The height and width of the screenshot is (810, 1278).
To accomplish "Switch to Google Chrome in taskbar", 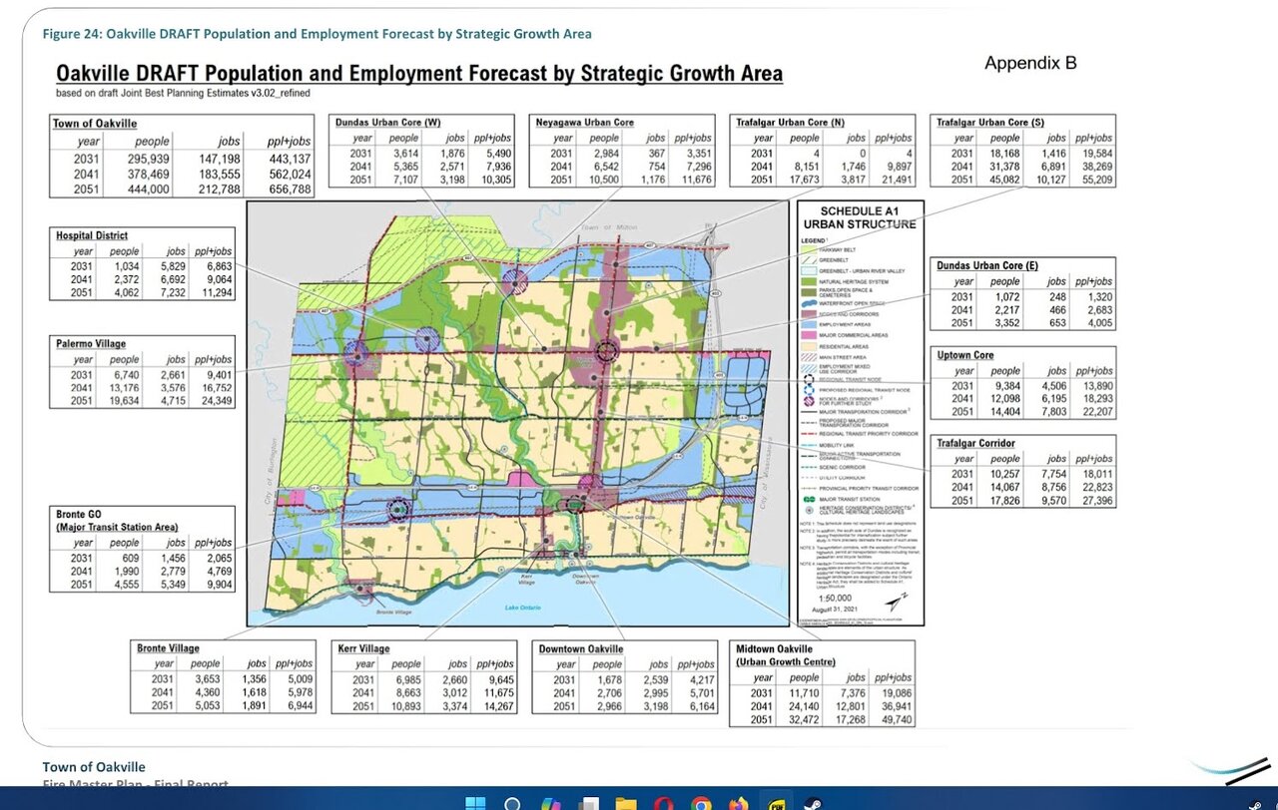I will click(702, 803).
